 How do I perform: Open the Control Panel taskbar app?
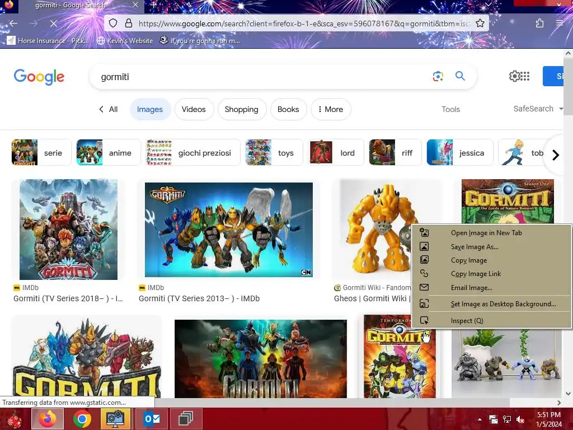tap(116, 419)
